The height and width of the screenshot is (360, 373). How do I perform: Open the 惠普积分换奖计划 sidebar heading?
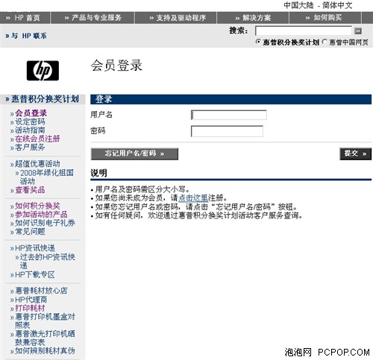click(x=43, y=99)
